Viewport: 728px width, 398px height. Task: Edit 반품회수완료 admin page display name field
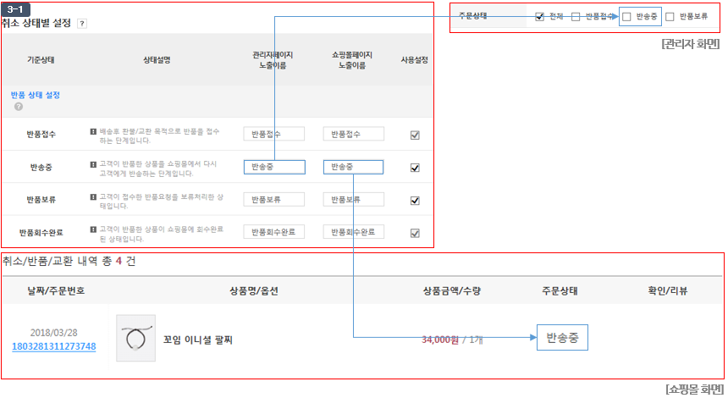click(x=274, y=232)
